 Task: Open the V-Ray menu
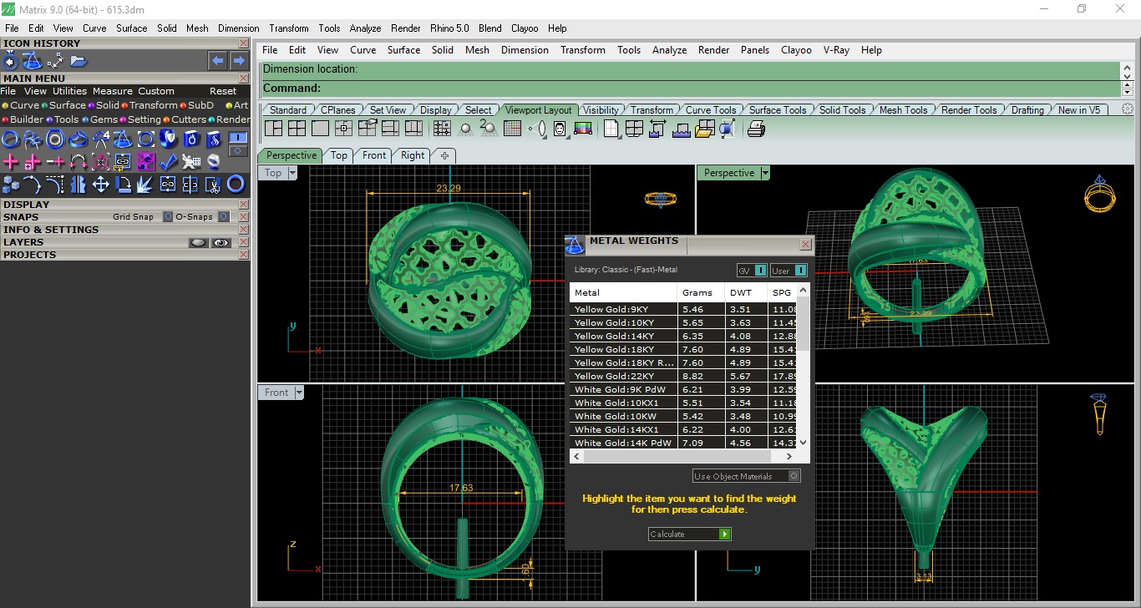click(x=836, y=50)
